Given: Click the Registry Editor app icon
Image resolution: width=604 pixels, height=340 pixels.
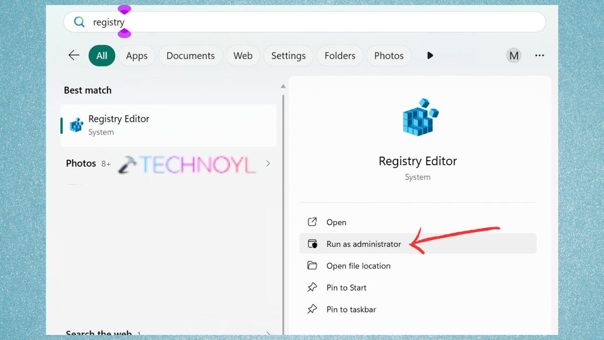Looking at the screenshot, I should coord(75,124).
